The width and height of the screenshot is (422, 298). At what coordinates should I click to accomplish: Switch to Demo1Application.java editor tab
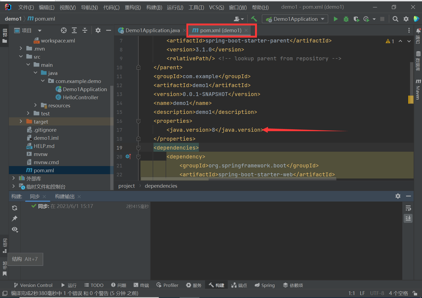point(152,31)
